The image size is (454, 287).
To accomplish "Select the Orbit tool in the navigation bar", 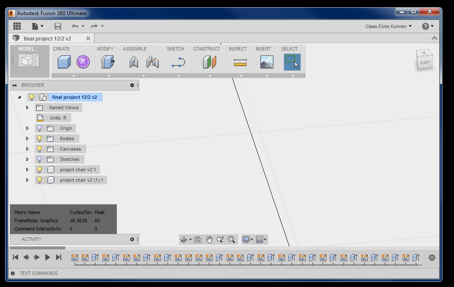I will [x=183, y=239].
